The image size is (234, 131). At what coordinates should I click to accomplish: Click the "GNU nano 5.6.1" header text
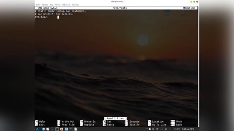[x=48, y=8]
